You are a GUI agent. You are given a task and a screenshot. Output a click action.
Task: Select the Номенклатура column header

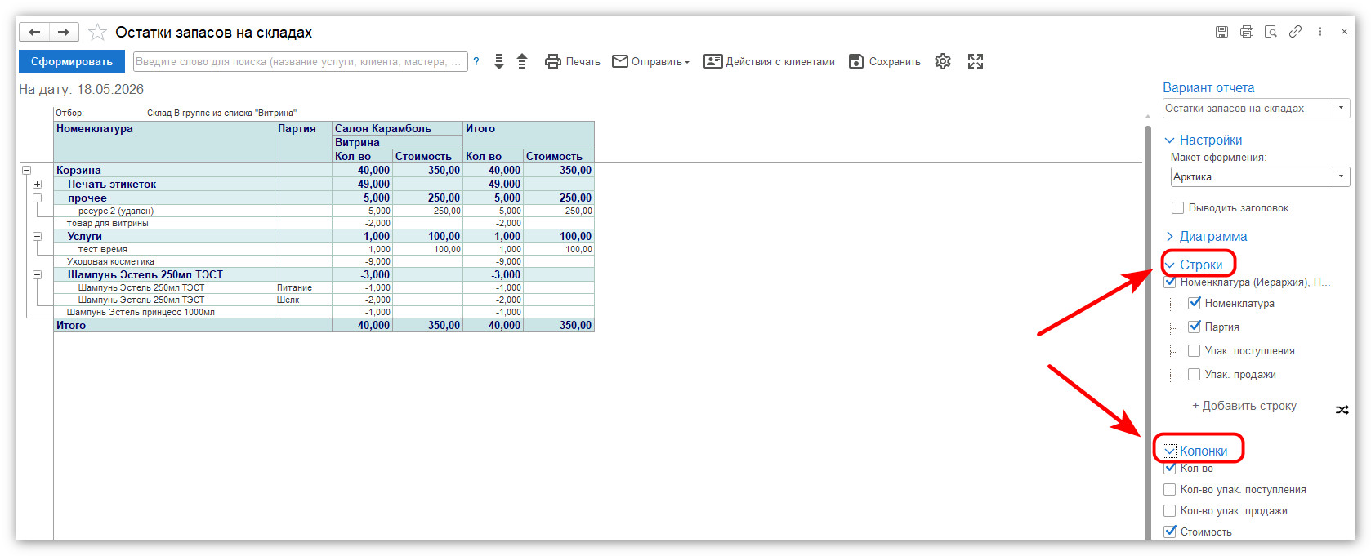164,142
